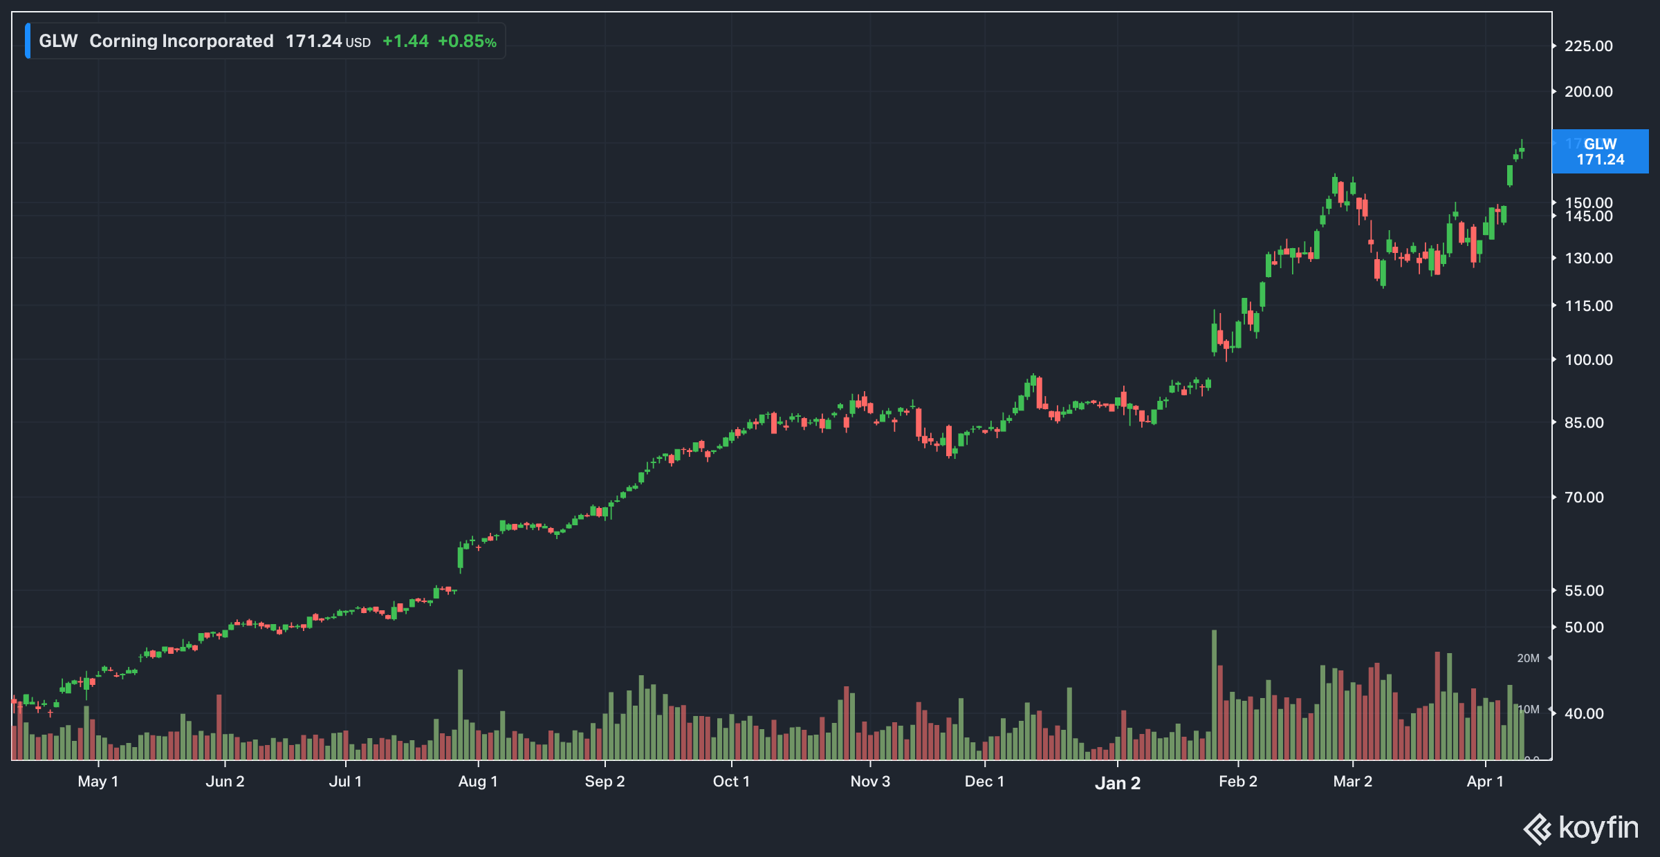This screenshot has width=1660, height=857.
Task: Select the May 1 date marker
Action: [98, 782]
